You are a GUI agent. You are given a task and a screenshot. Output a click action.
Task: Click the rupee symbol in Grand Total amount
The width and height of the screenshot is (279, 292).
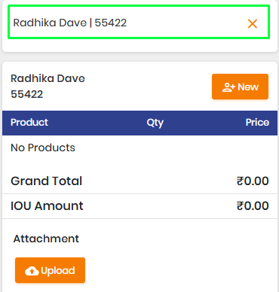pyautogui.click(x=240, y=181)
